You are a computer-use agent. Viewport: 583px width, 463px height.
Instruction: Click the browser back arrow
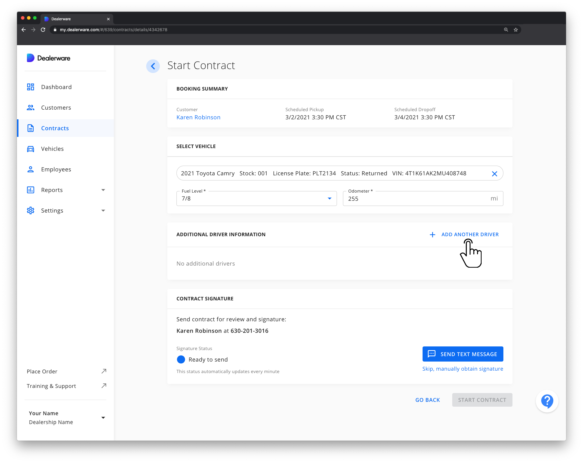click(24, 30)
